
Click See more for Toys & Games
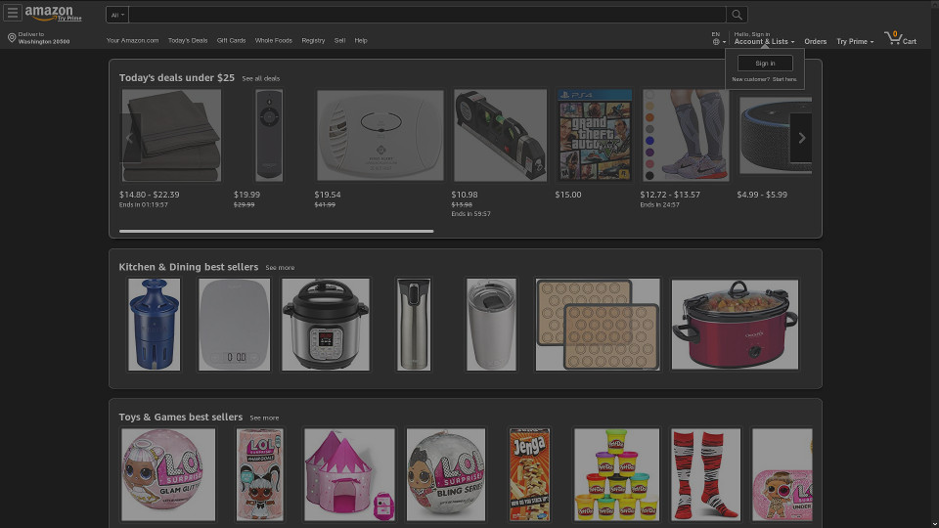(264, 418)
